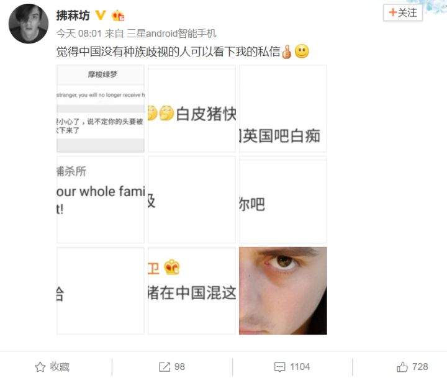This screenshot has height=378, width=447.
Task: Open the 今天 08:01 timestamp link
Action: [79, 34]
